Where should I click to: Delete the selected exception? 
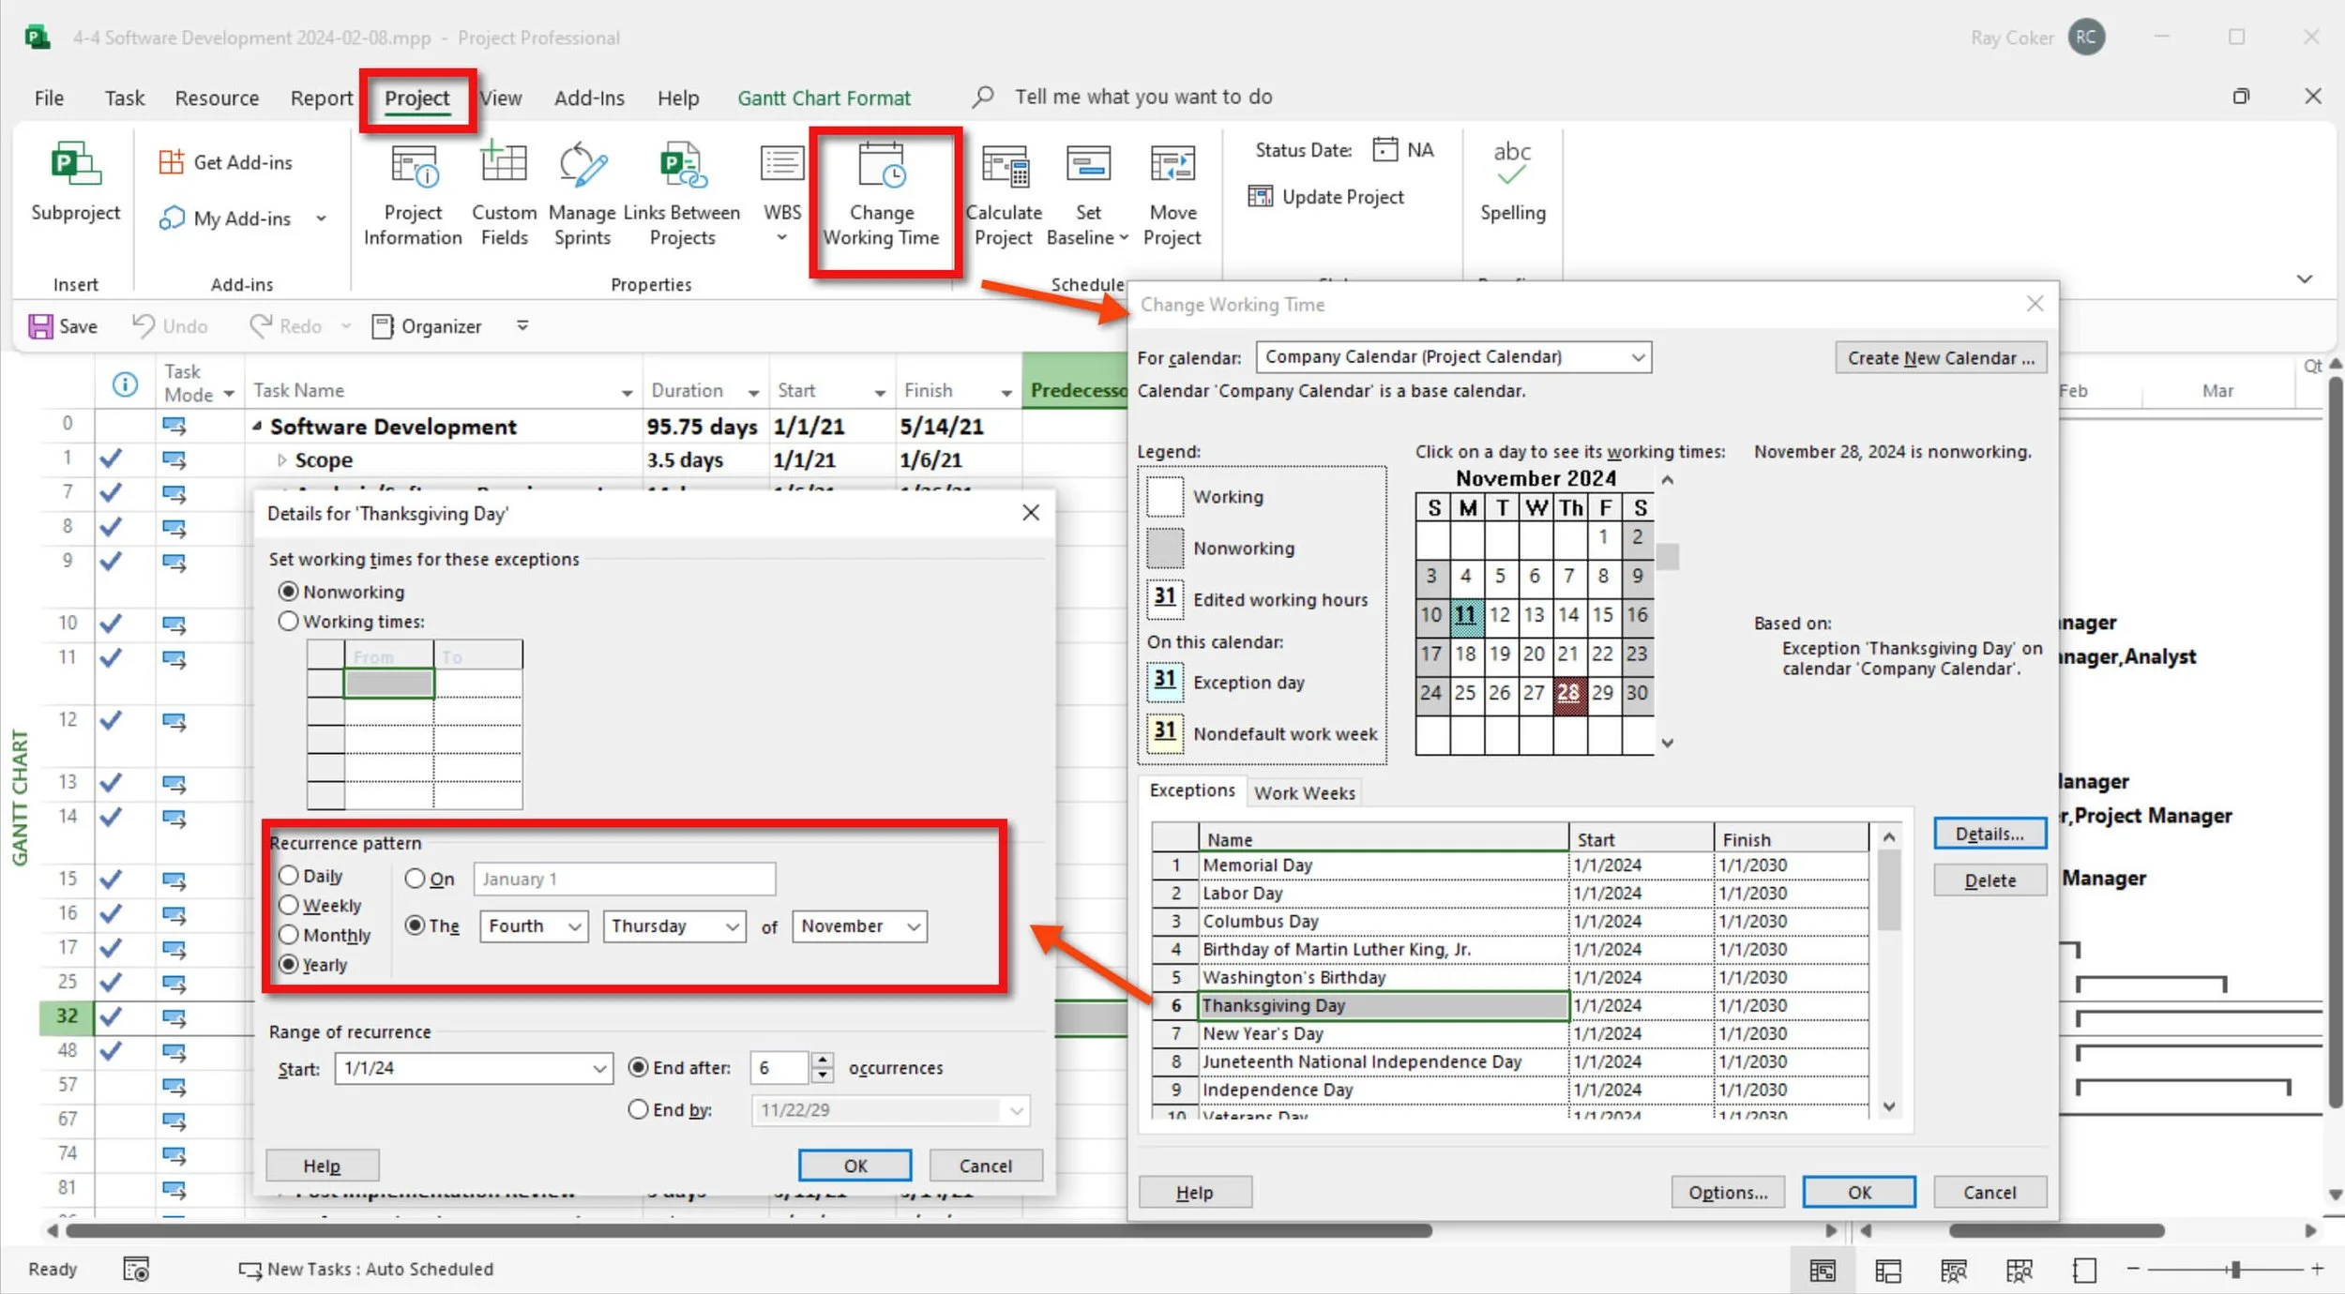click(x=1989, y=880)
